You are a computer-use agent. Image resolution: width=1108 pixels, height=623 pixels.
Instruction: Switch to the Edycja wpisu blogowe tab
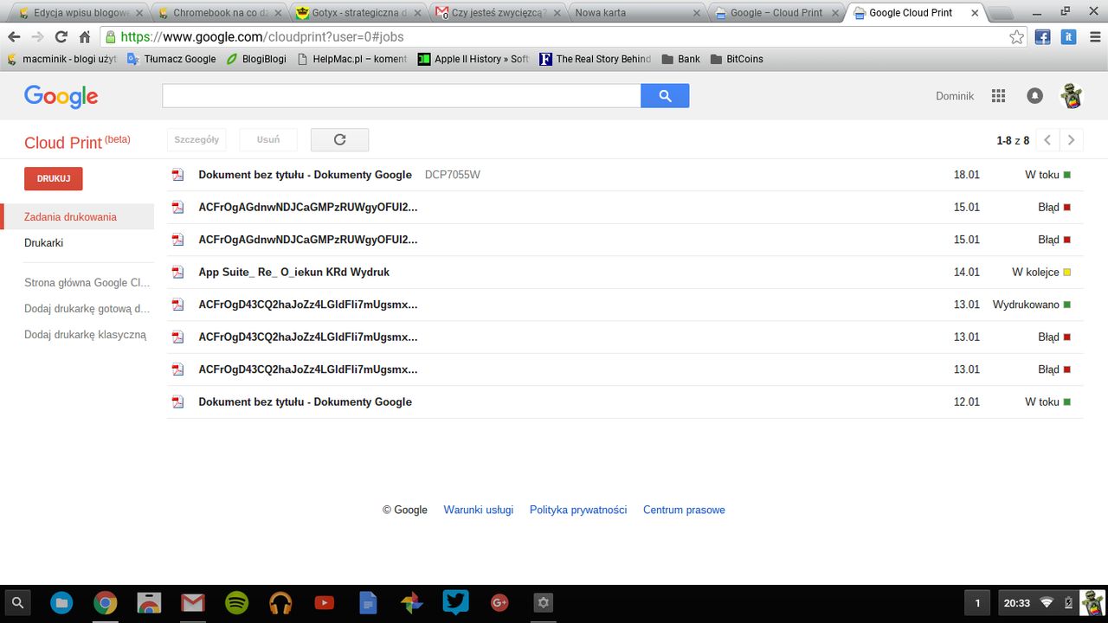(x=76, y=13)
